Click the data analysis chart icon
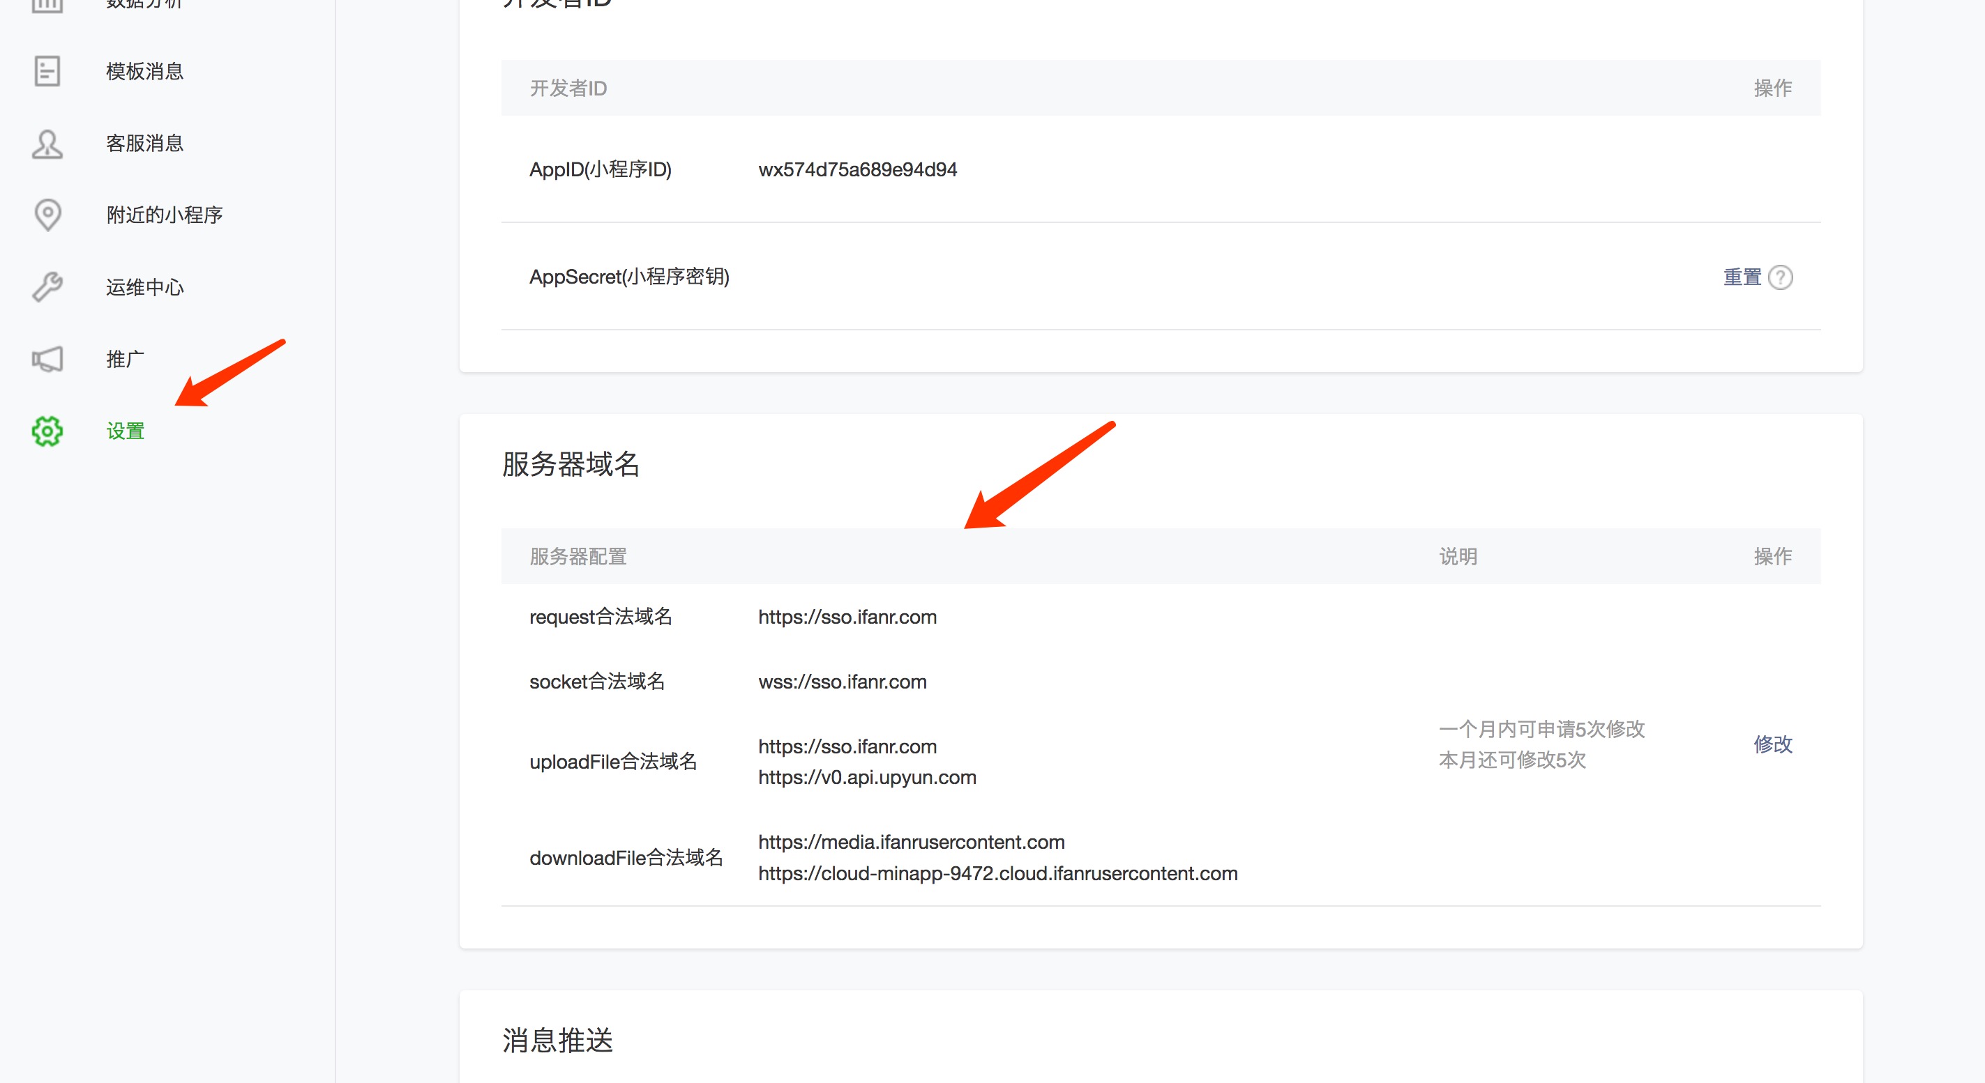The height and width of the screenshot is (1083, 1985). tap(47, 5)
